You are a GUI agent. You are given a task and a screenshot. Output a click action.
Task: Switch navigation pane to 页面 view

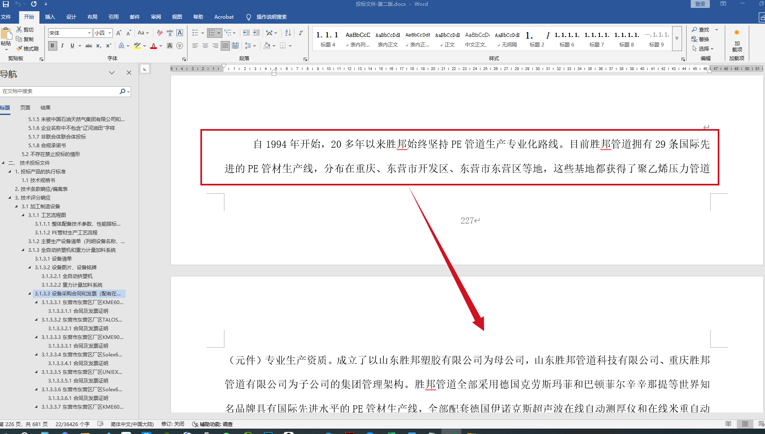[25, 108]
